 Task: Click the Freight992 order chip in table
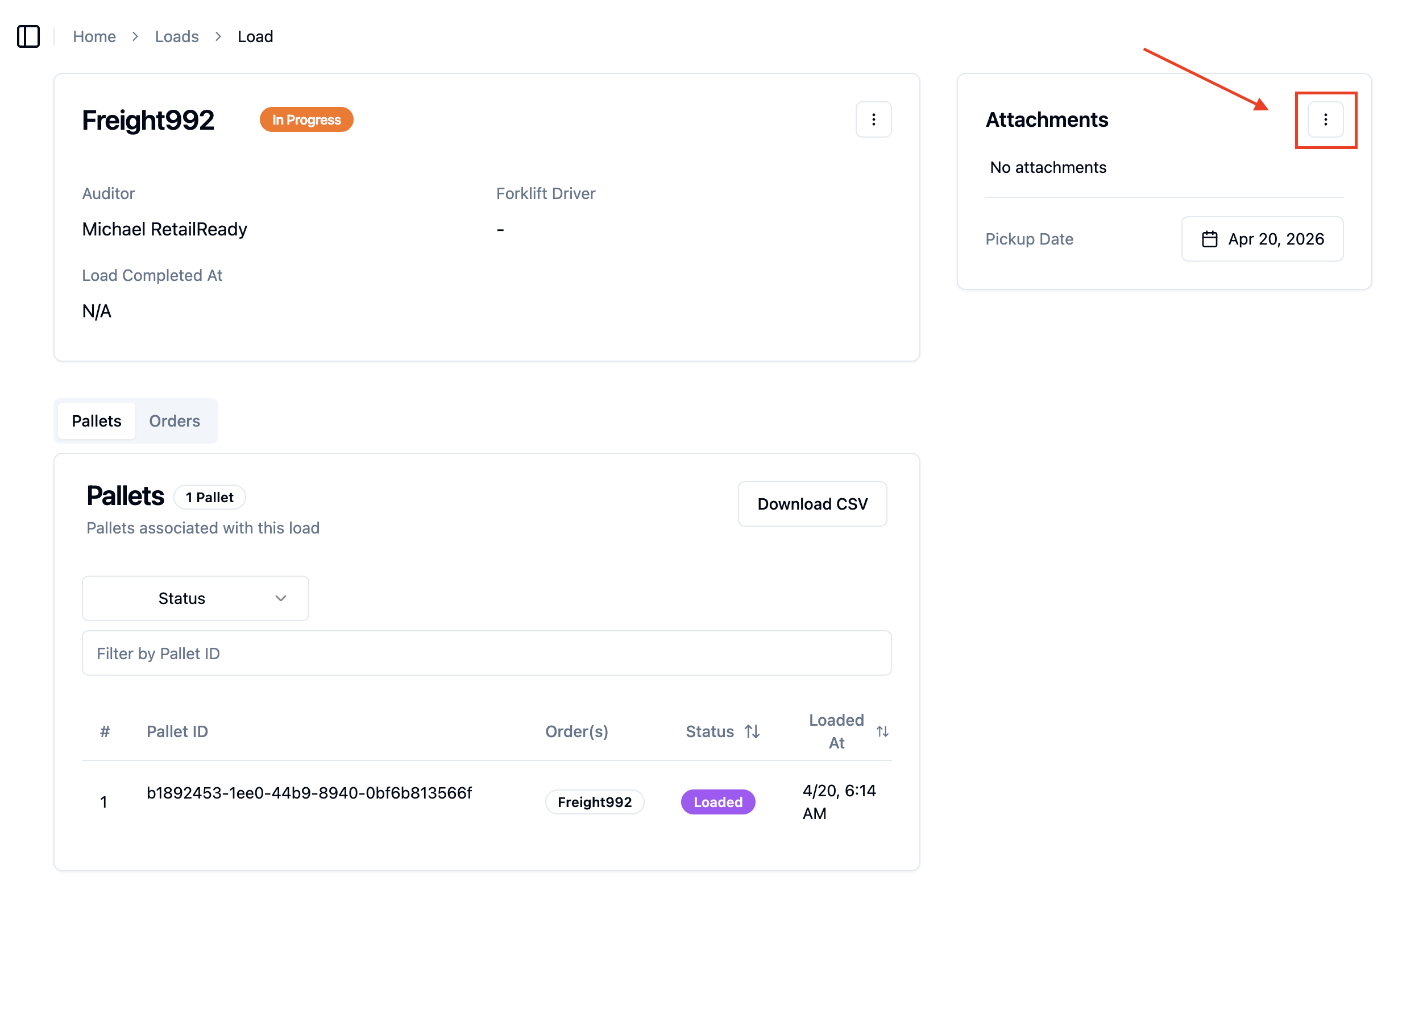coord(595,802)
